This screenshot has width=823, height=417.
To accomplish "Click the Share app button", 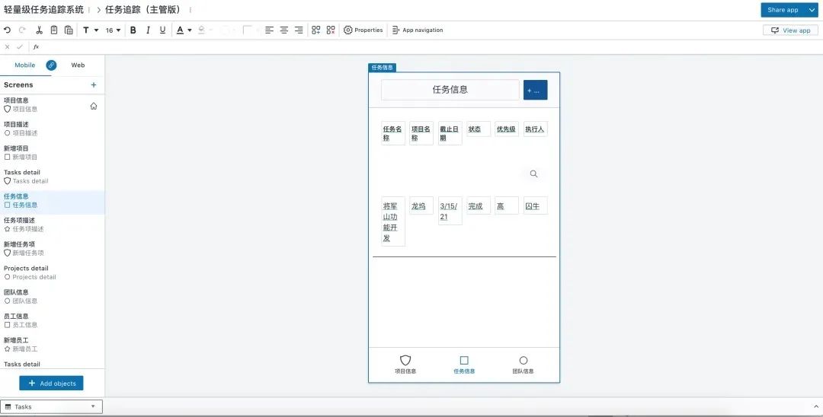I will pos(783,10).
